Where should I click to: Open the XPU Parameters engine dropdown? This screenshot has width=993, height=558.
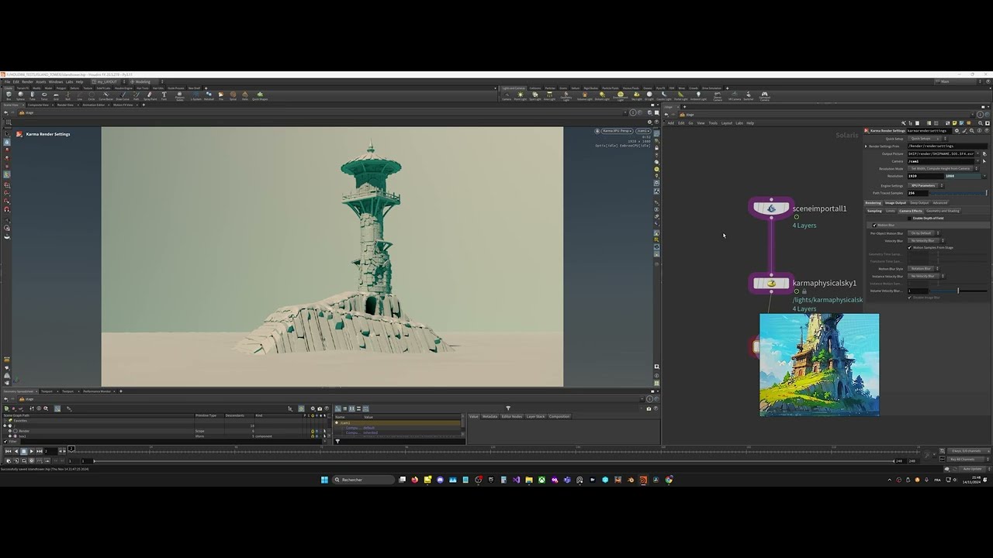point(926,185)
